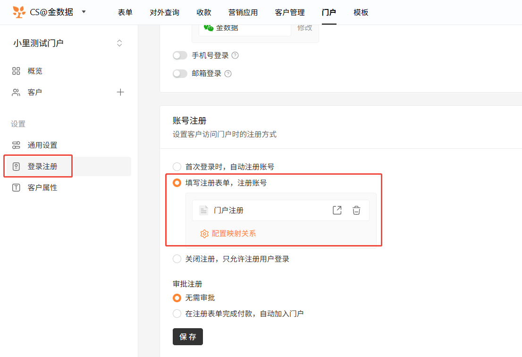
Task: Switch to the 表单 tab
Action: 125,13
